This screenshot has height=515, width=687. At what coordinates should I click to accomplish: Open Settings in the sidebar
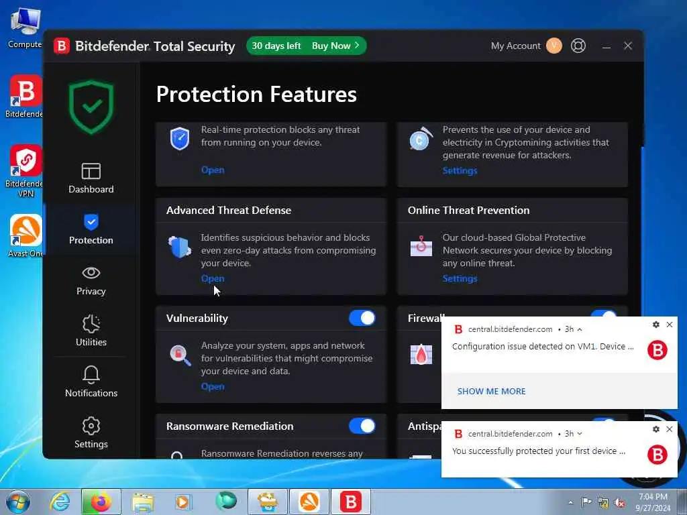click(x=91, y=433)
